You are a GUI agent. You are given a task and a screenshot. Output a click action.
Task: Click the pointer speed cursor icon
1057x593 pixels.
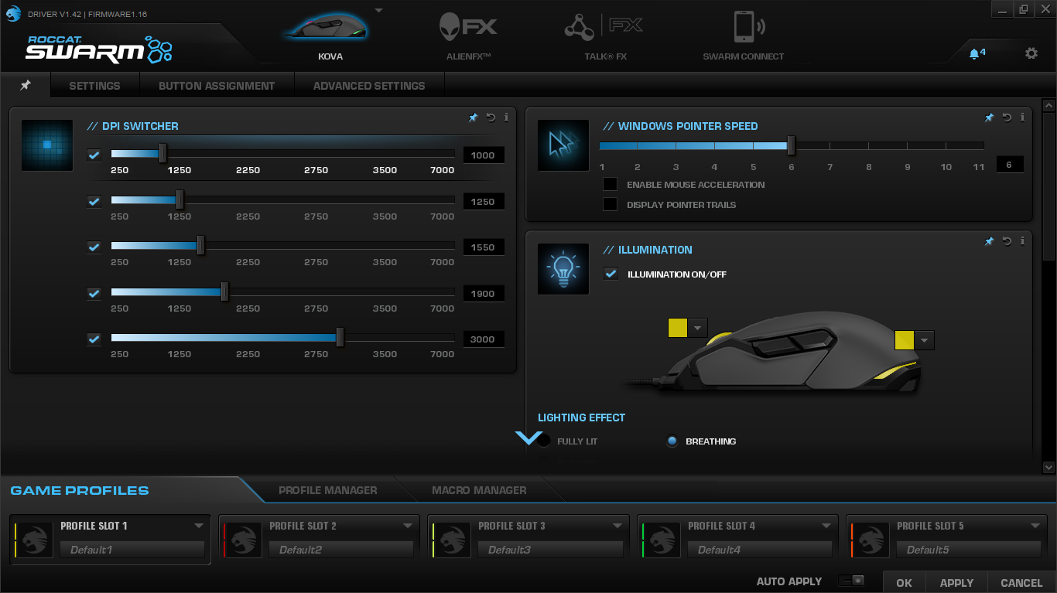[563, 145]
